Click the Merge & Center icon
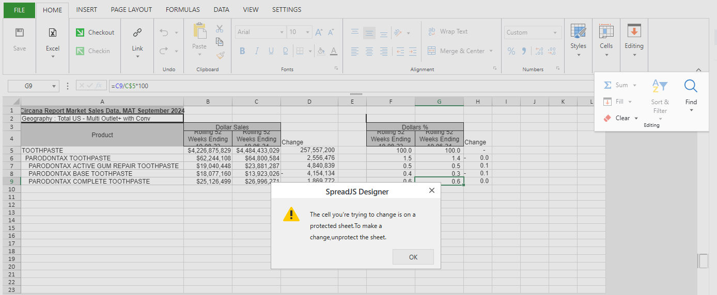Viewport: 717px width, 295px height. 432,51
